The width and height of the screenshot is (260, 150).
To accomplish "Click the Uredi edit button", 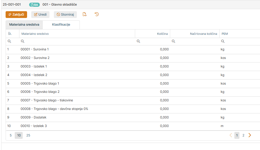I will click(40, 14).
